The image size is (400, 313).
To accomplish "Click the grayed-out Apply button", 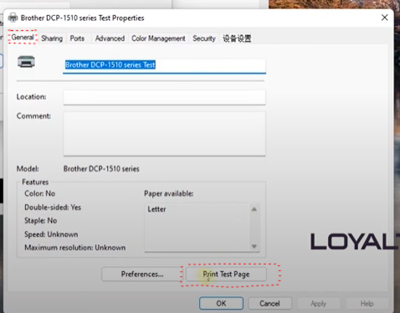I will pos(319,304).
